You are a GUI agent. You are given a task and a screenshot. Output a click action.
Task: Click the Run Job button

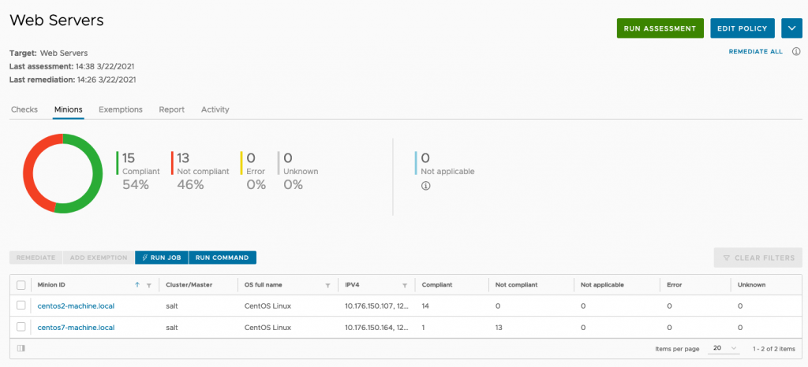pyautogui.click(x=161, y=258)
